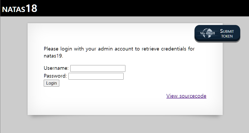Click the word natas19 in the message
The width and height of the screenshot is (249, 133).
[x=53, y=56]
